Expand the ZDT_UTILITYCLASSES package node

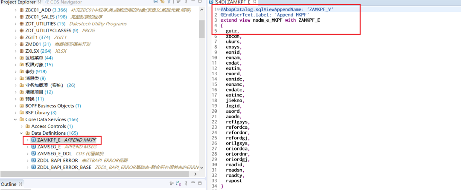click(16, 31)
